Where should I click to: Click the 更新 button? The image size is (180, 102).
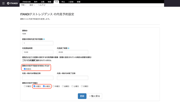[82, 96]
